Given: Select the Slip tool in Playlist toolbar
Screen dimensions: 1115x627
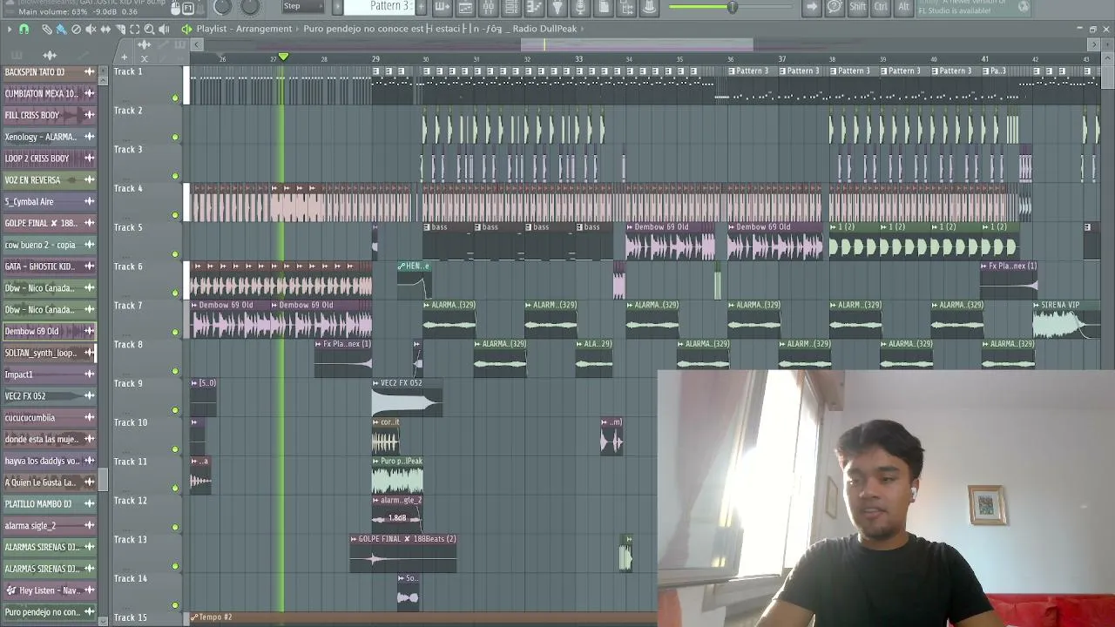Looking at the screenshot, I should [x=105, y=29].
